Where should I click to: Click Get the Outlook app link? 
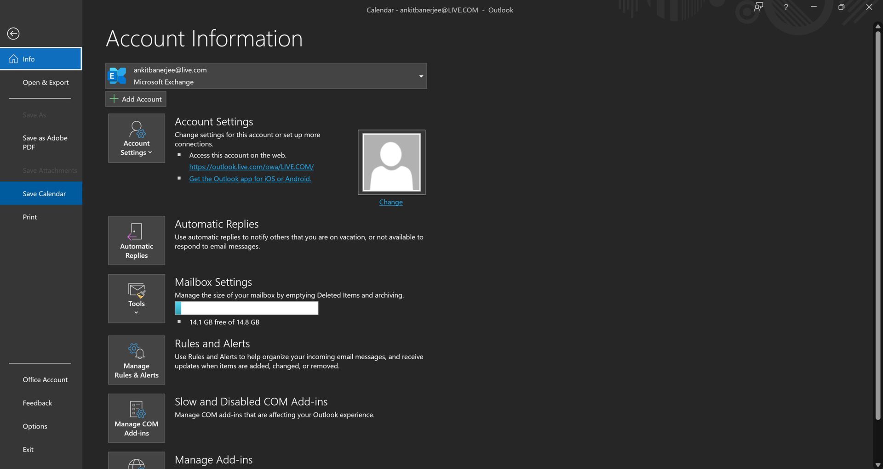250,179
